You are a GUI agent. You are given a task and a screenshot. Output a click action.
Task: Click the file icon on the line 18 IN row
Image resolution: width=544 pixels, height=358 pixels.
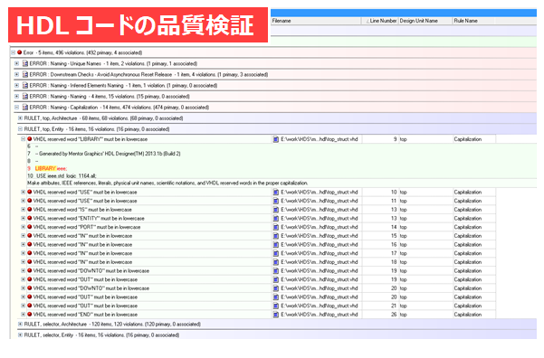(x=276, y=262)
